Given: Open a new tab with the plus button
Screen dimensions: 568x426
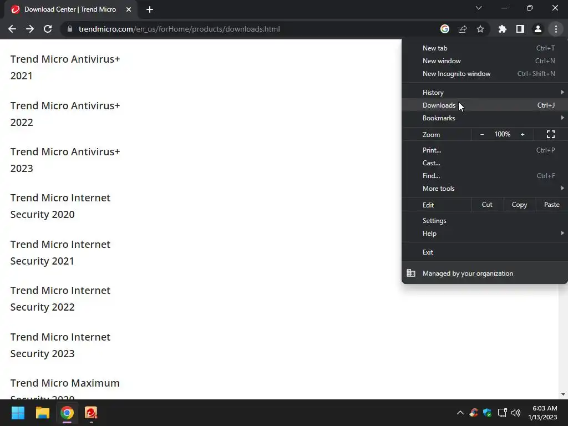Looking at the screenshot, I should coord(150,9).
